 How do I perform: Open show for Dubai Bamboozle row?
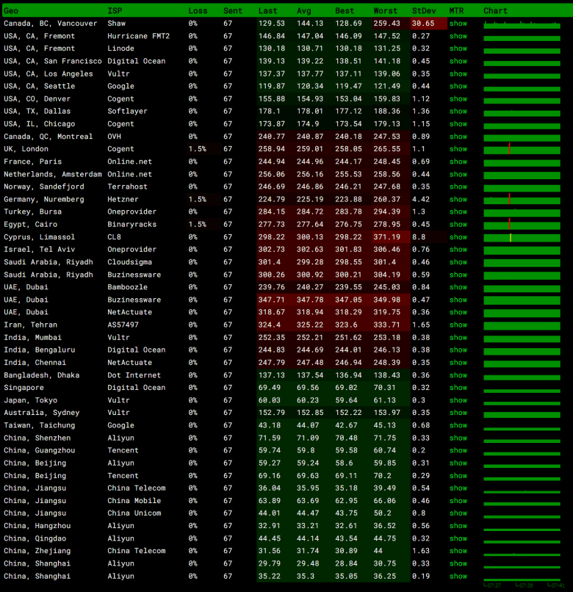click(458, 287)
